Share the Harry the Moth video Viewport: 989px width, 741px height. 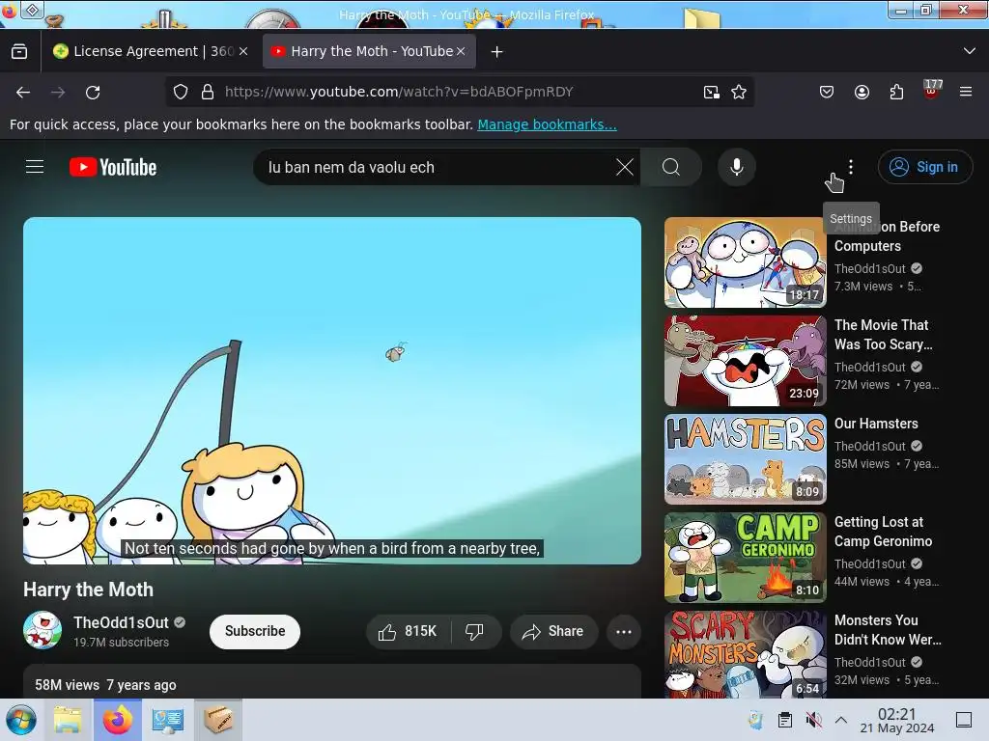pos(553,631)
